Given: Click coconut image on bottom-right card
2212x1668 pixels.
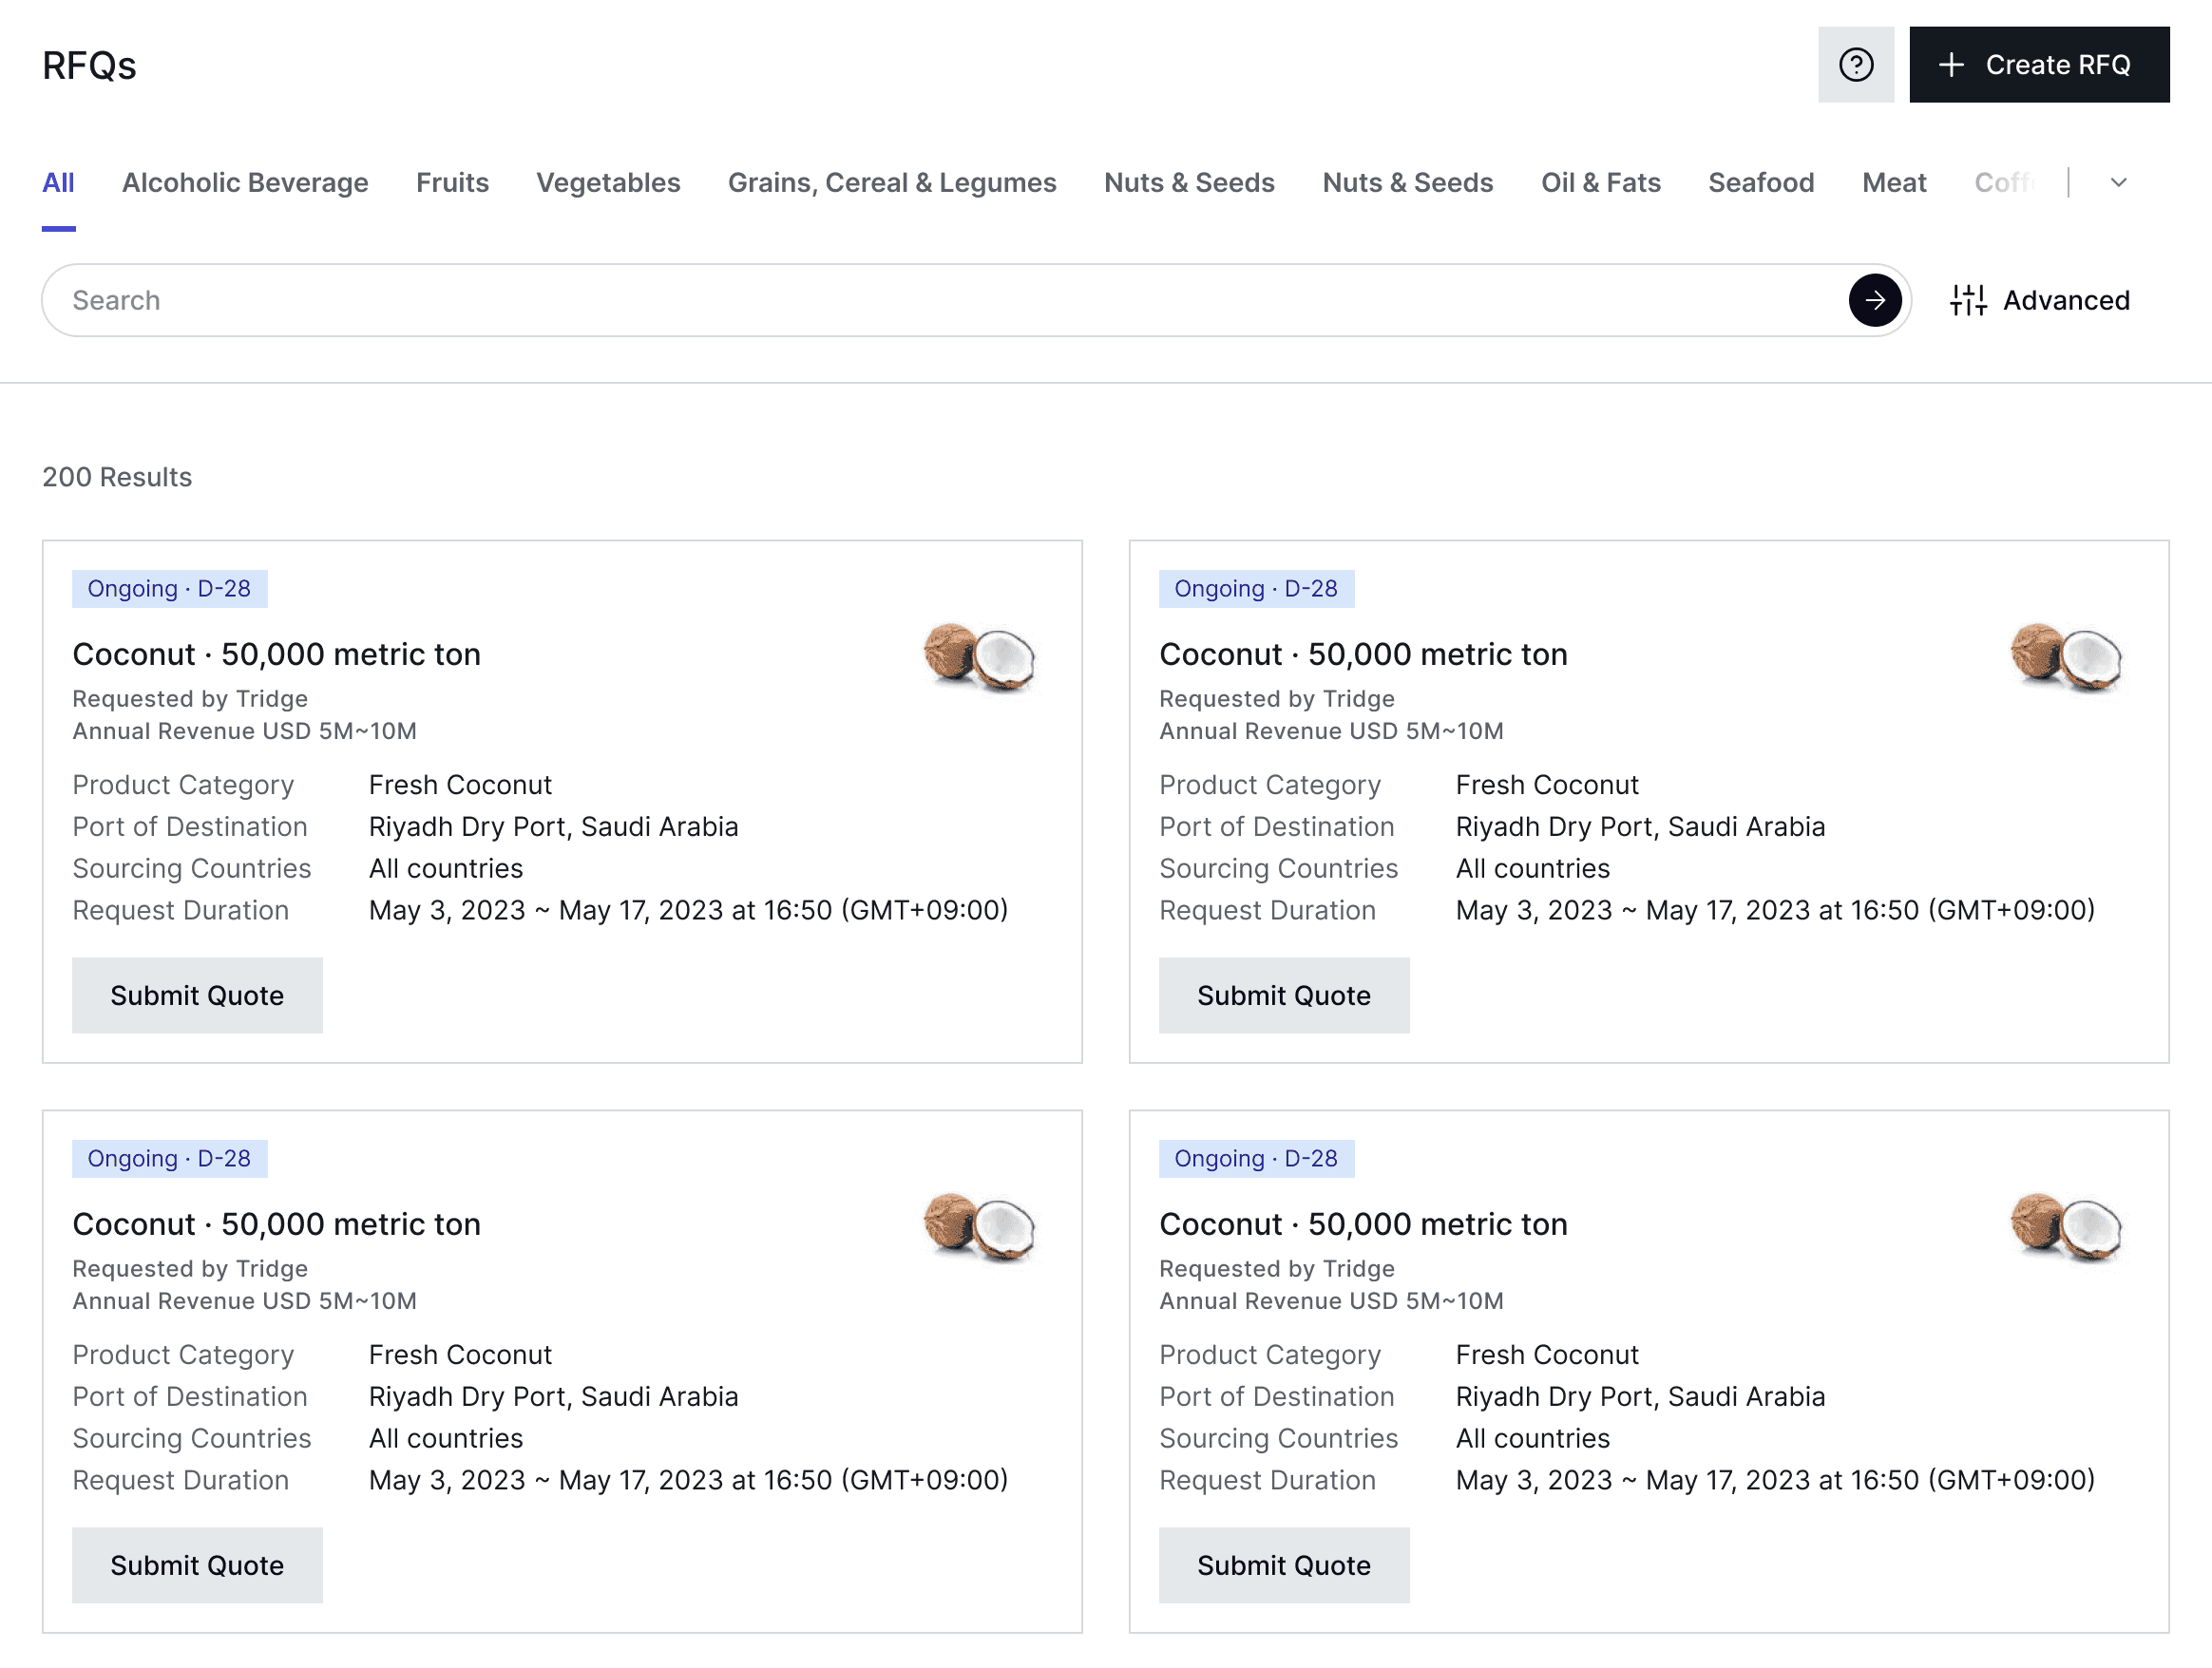Looking at the screenshot, I should click(2065, 1226).
